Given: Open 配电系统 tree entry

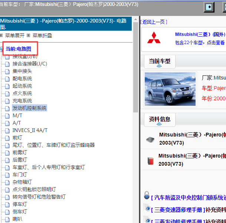Looking at the screenshot, I should (x=22, y=78).
